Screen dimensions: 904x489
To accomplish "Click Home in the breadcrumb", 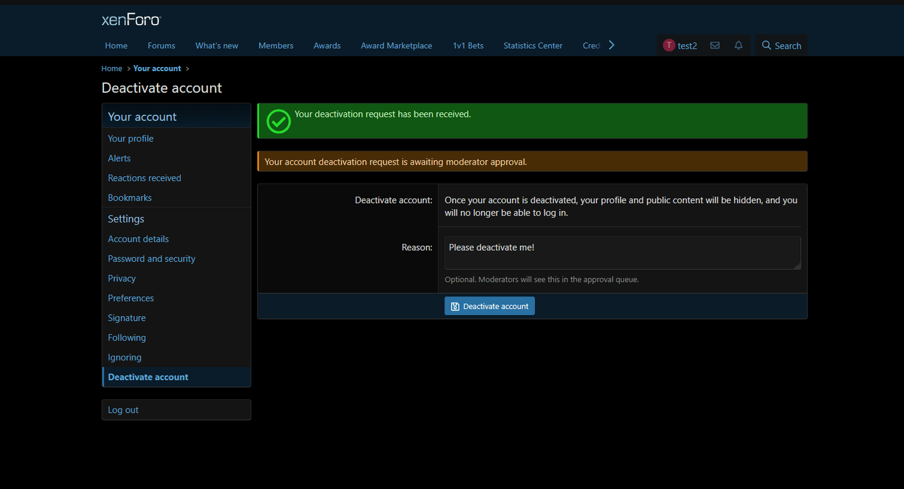I will (112, 68).
